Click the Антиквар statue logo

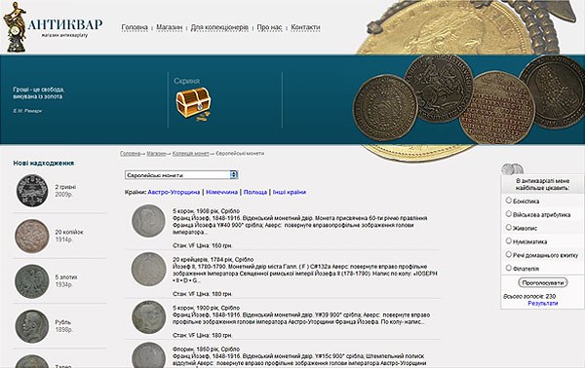click(15, 27)
